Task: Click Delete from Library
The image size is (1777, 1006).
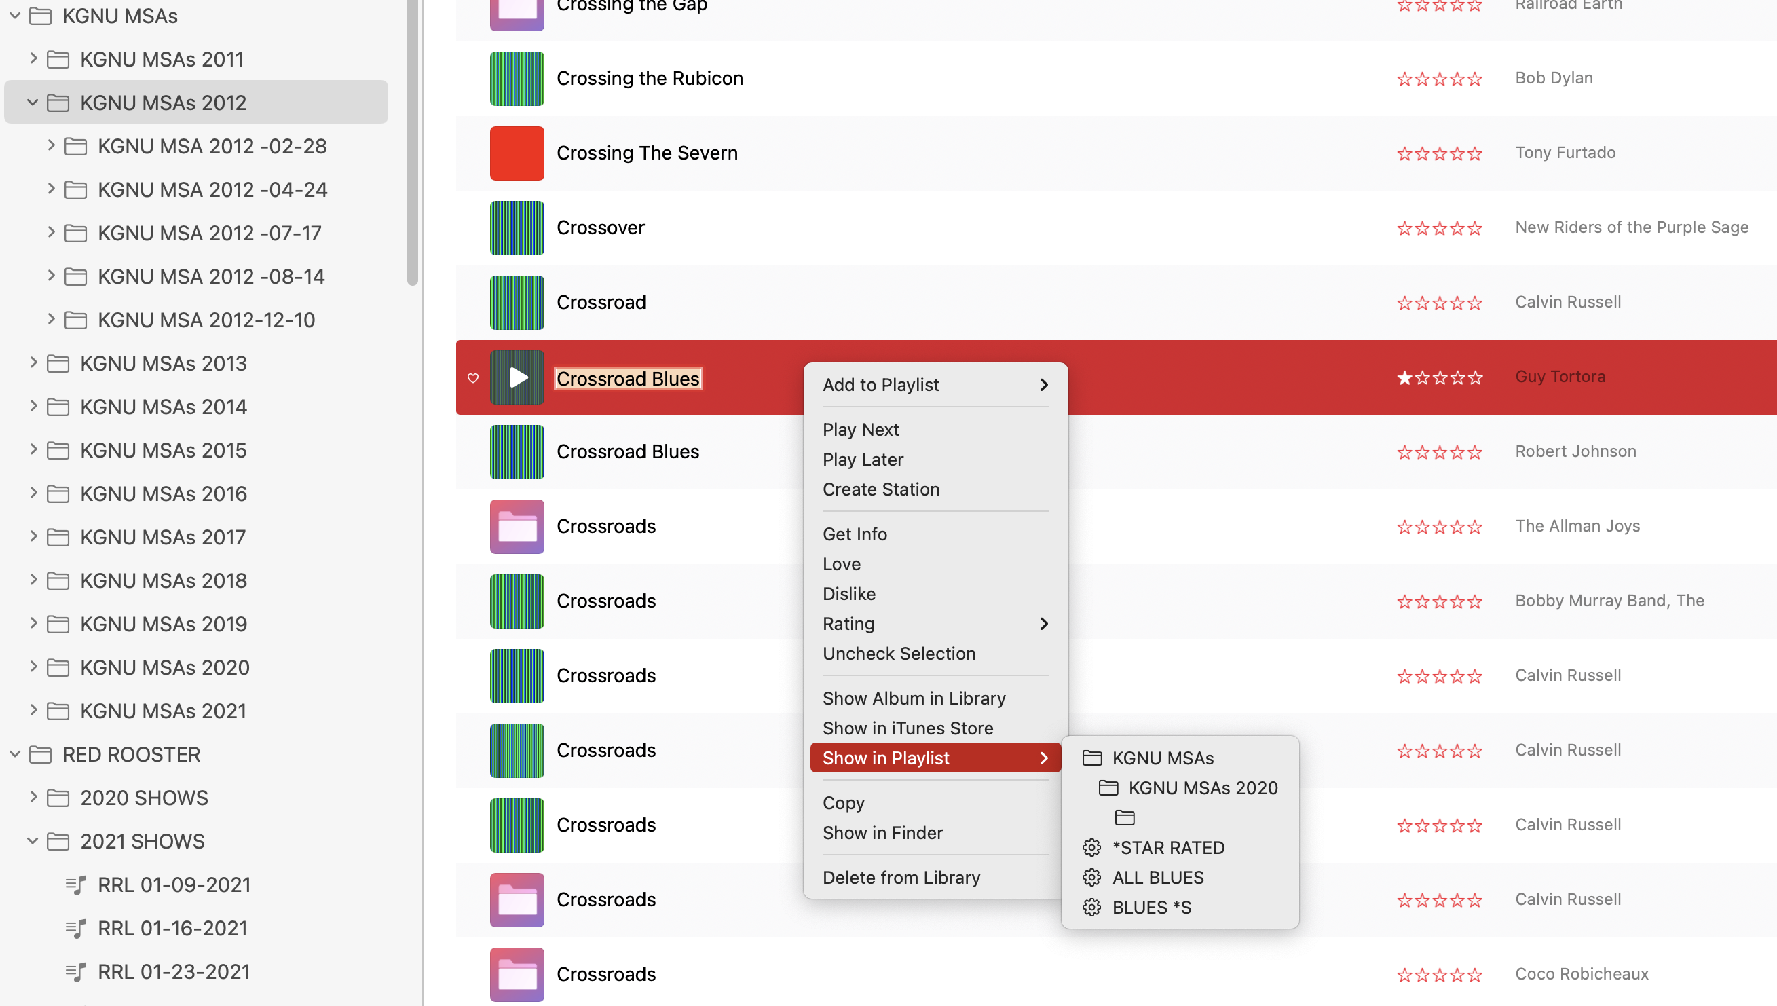Action: 901,878
